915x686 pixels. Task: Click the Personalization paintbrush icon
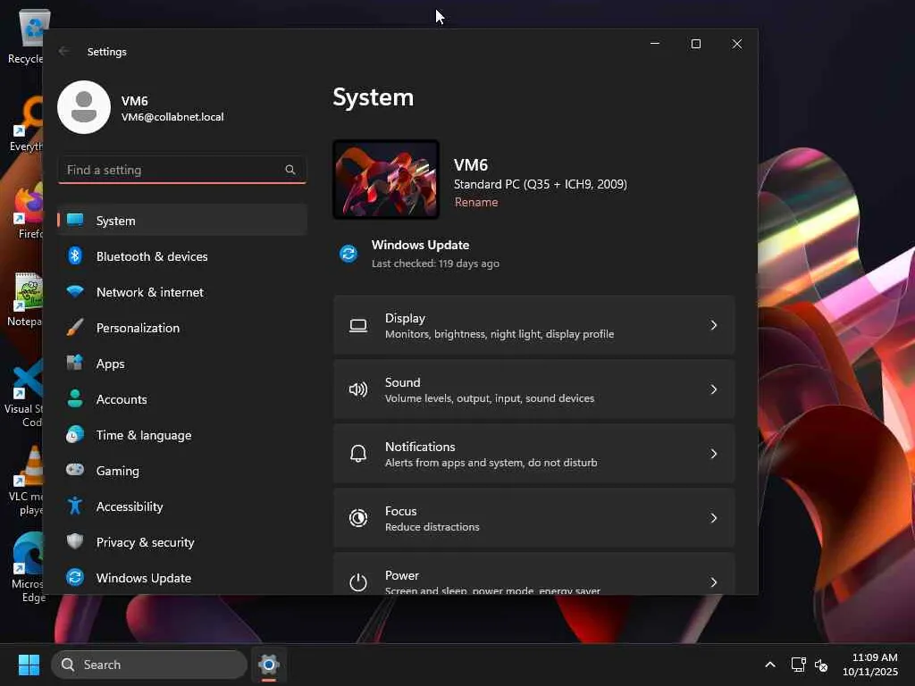tap(75, 327)
